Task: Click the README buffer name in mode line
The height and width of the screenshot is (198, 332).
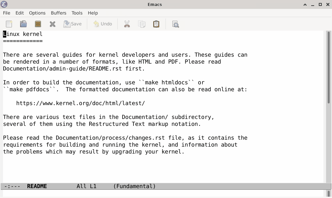Action: [37, 186]
